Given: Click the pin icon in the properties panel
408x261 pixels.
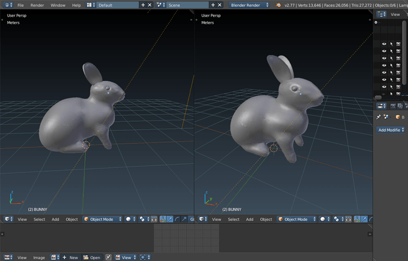Looking at the screenshot, I should coord(378,117).
